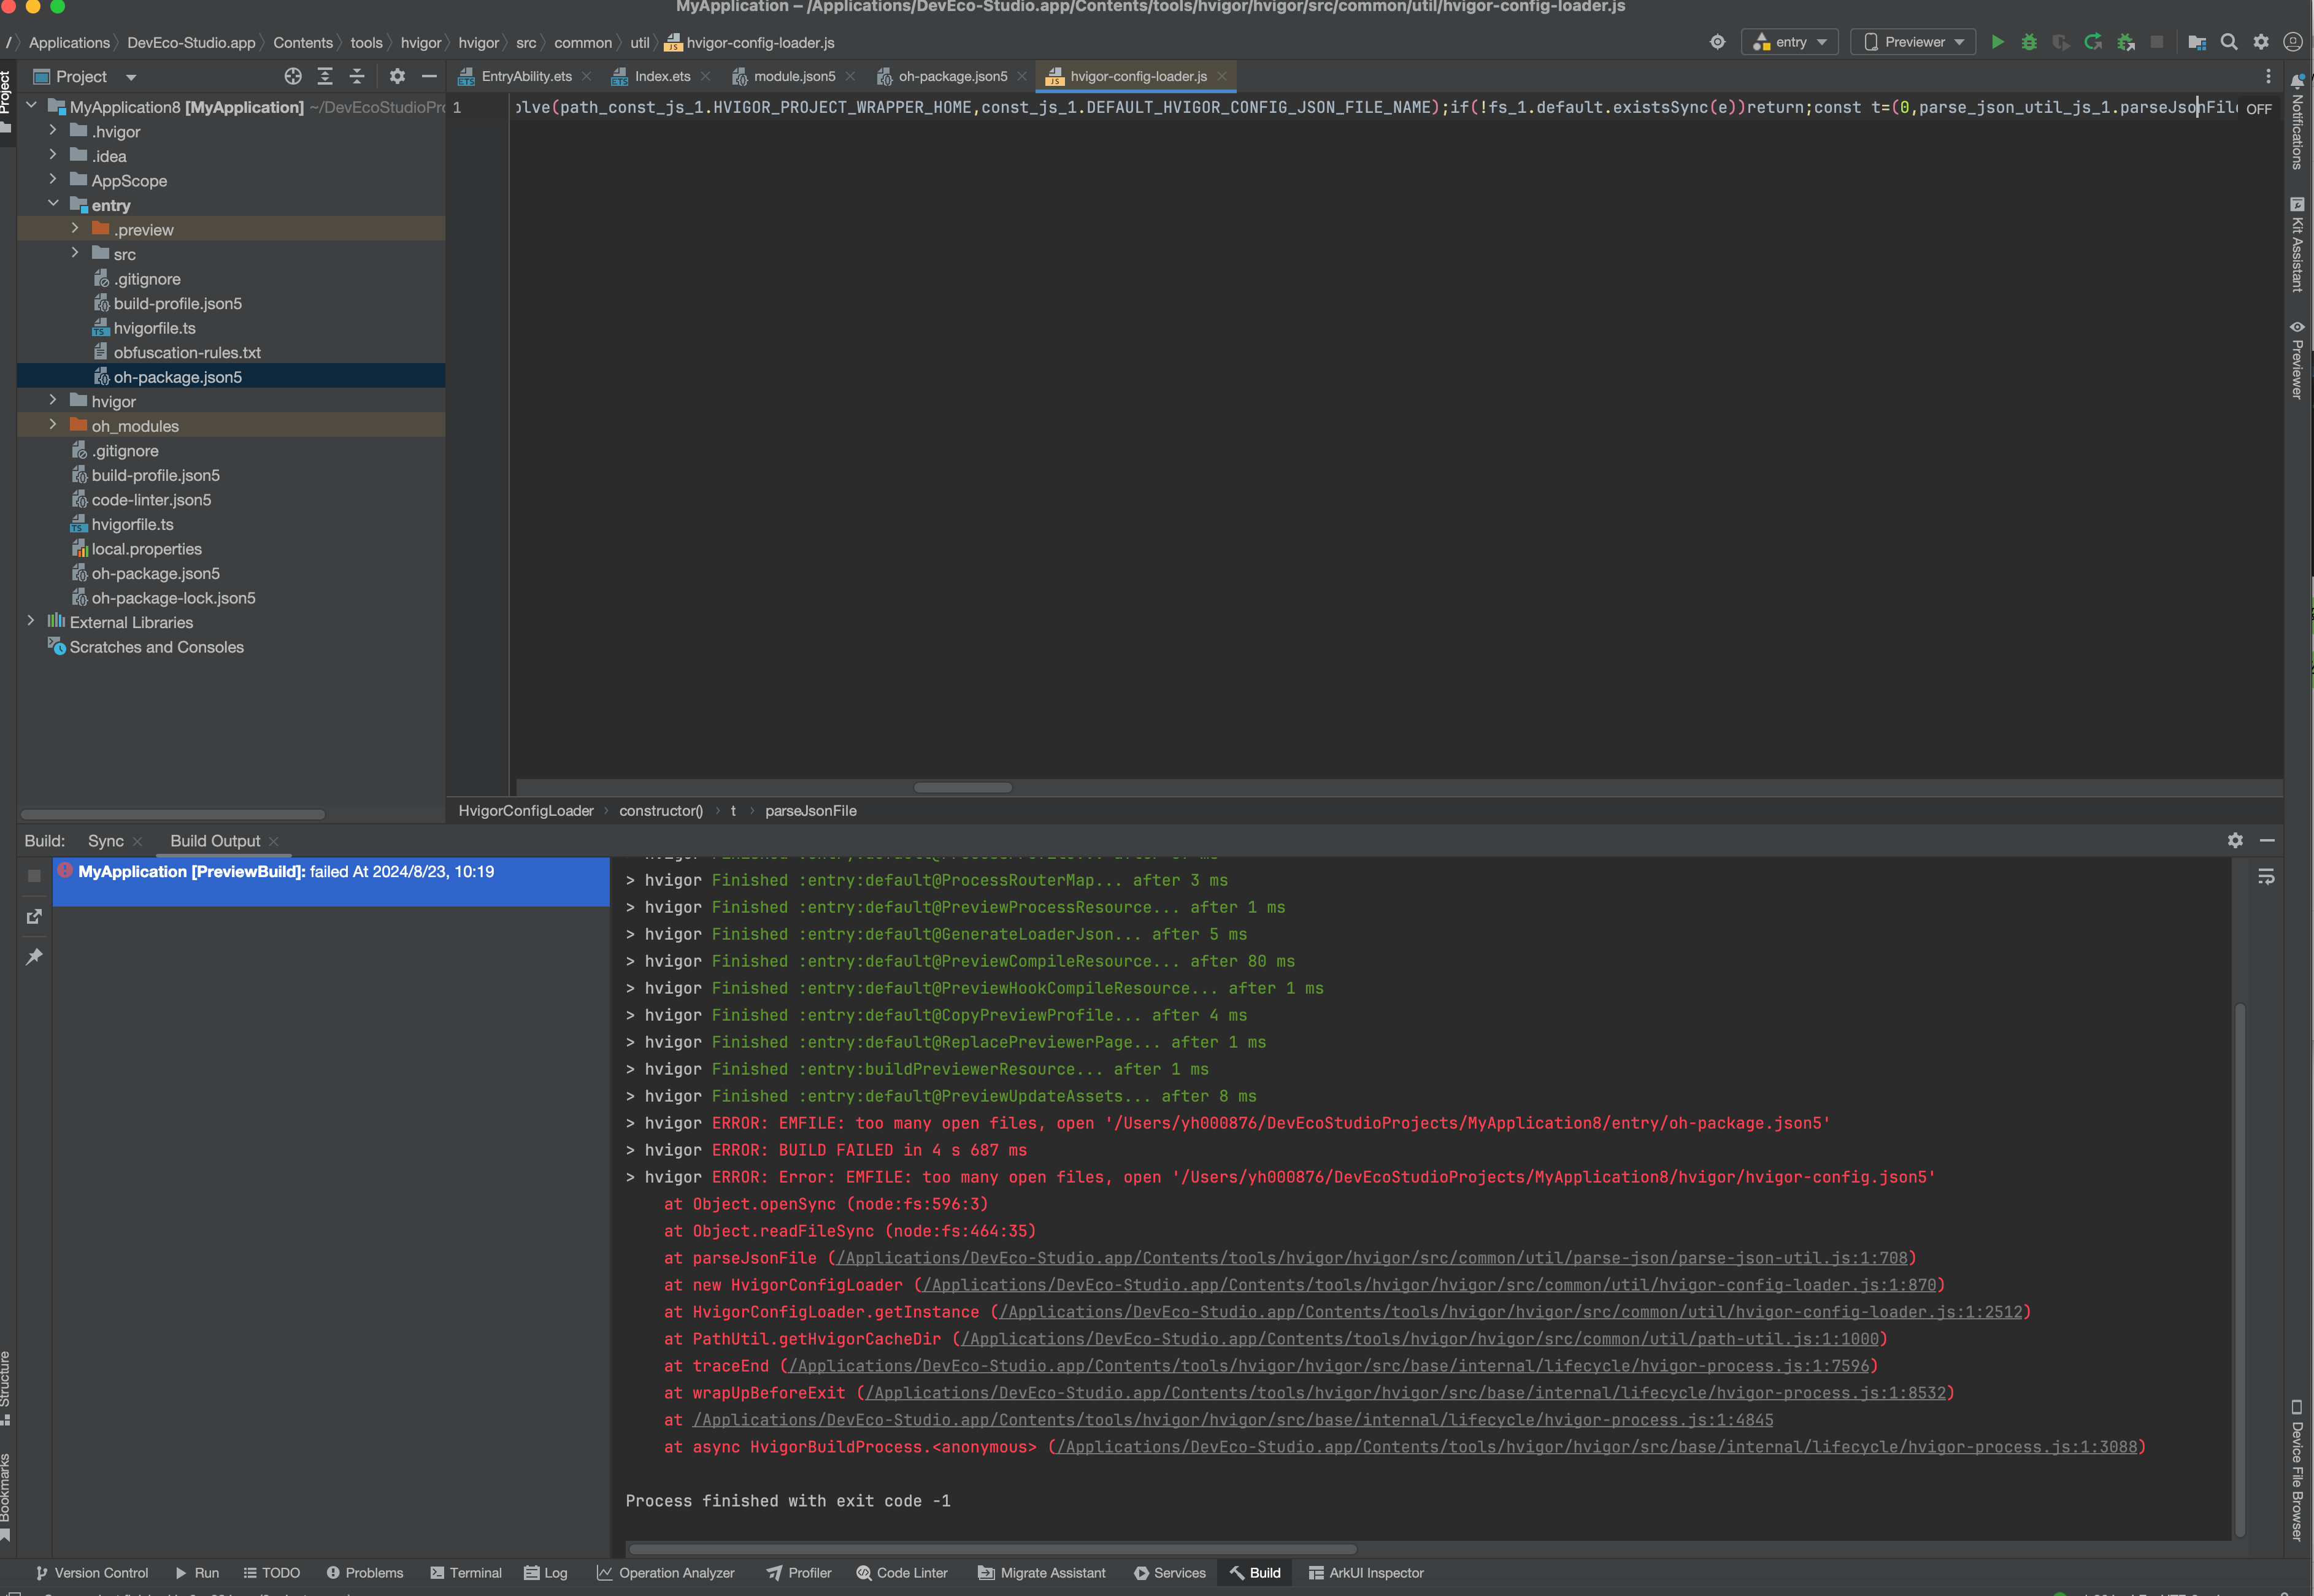Open ArkUI Inspector tool window
This screenshot has width=2314, height=1596.
click(1366, 1573)
